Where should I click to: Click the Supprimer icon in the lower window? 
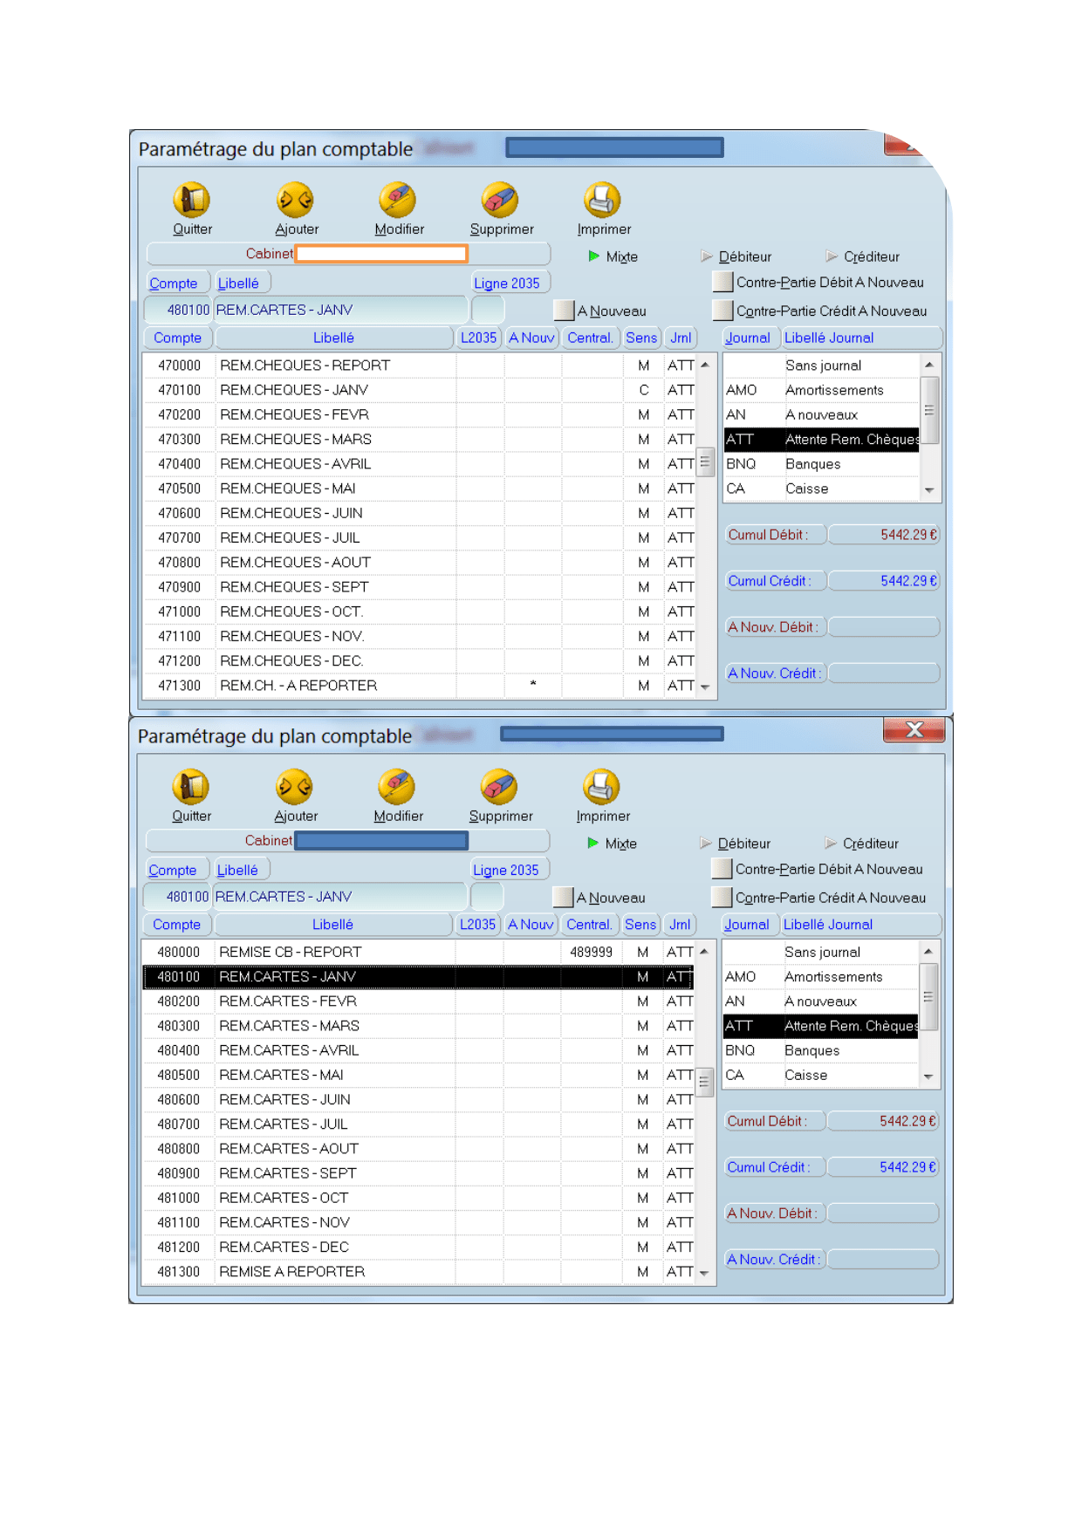click(499, 787)
